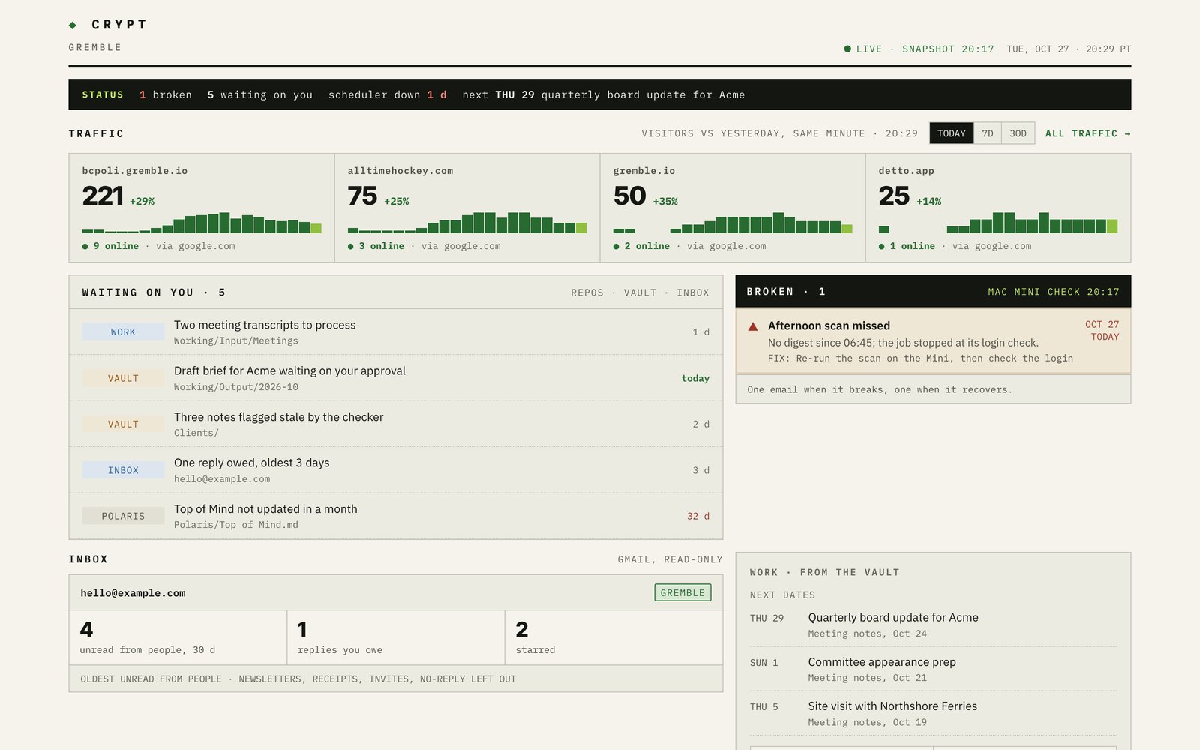Open the bcpoli.gremble.io traffic card
This screenshot has width=1200, height=750.
pyautogui.click(x=202, y=208)
